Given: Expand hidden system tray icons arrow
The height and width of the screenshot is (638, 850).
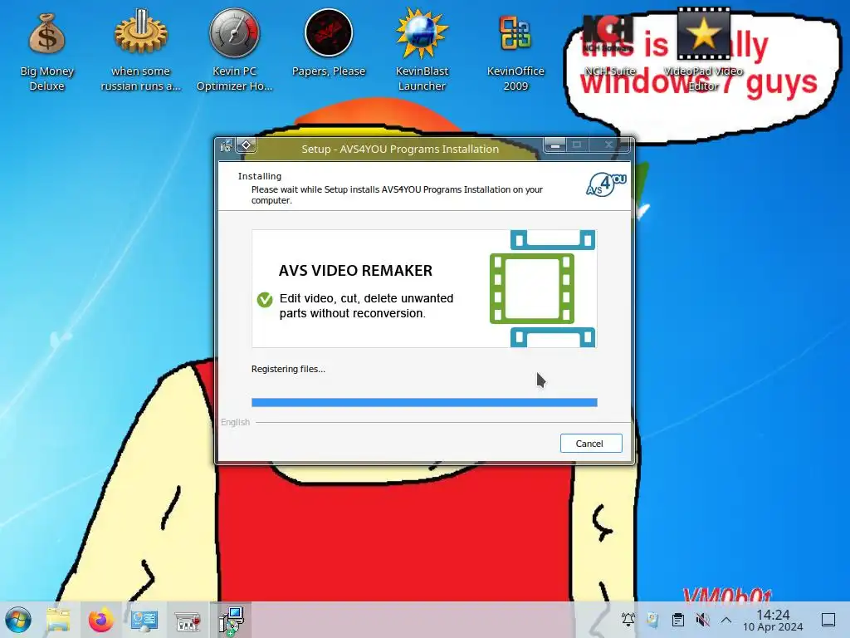Looking at the screenshot, I should pyautogui.click(x=726, y=620).
